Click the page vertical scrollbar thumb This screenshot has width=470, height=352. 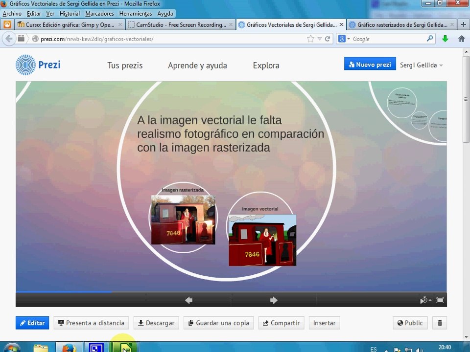click(466, 99)
